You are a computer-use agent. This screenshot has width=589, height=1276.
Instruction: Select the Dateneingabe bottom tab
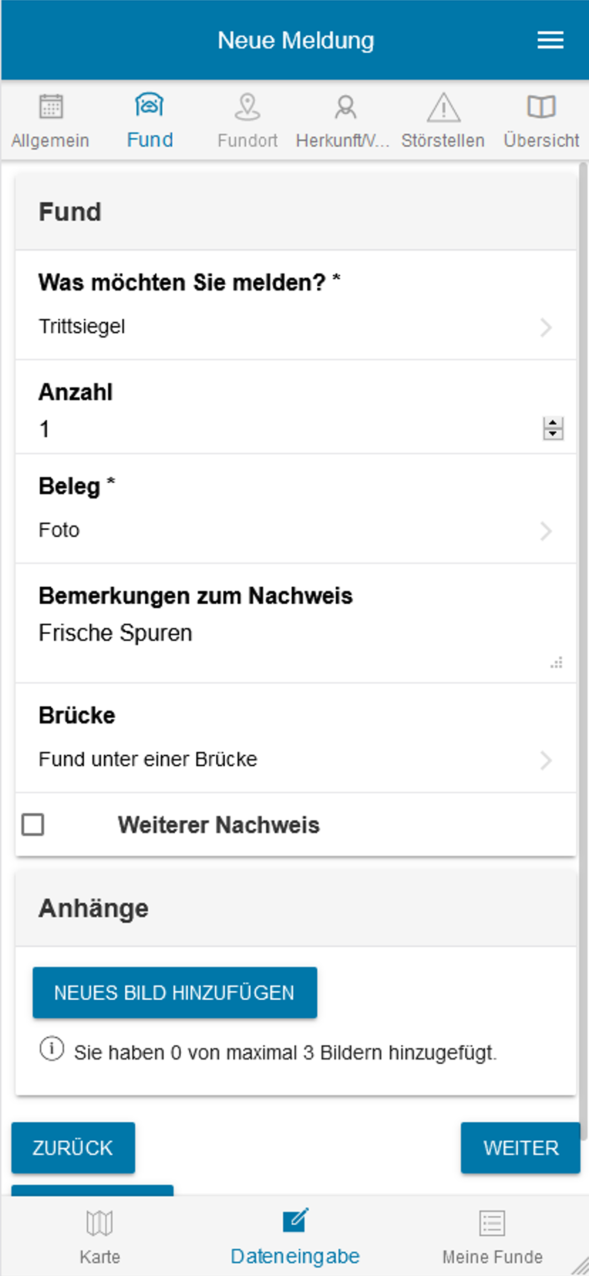tap(295, 1235)
